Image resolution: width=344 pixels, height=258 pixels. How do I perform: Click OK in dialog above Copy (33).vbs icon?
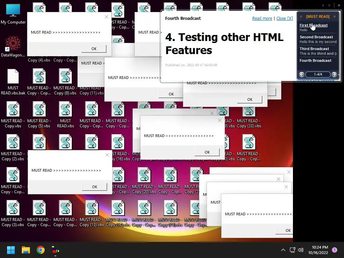click(x=250, y=99)
